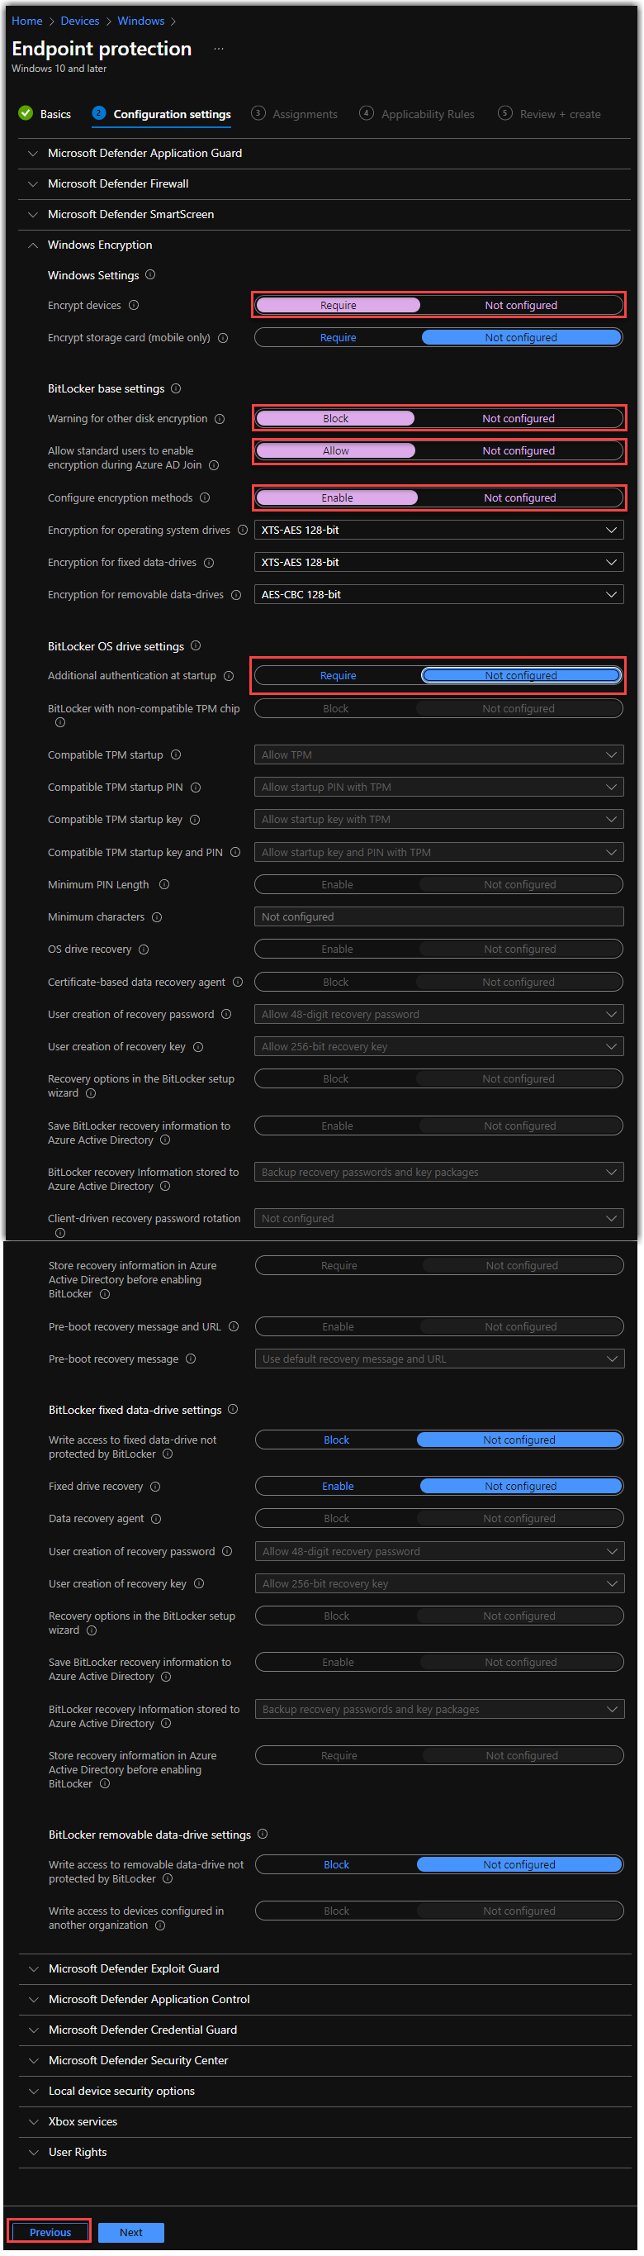The height and width of the screenshot is (2256, 644).
Task: Open Encryption for operating system drives dropdown
Action: (439, 531)
